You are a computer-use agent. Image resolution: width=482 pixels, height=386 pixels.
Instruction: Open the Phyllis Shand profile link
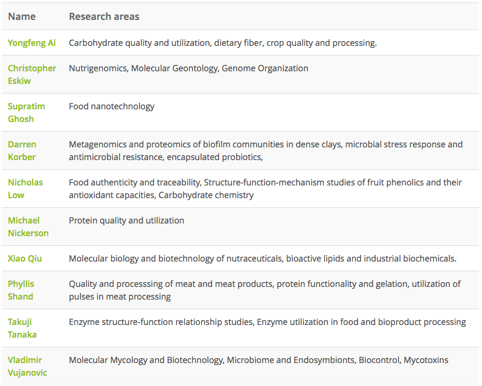[21, 290]
